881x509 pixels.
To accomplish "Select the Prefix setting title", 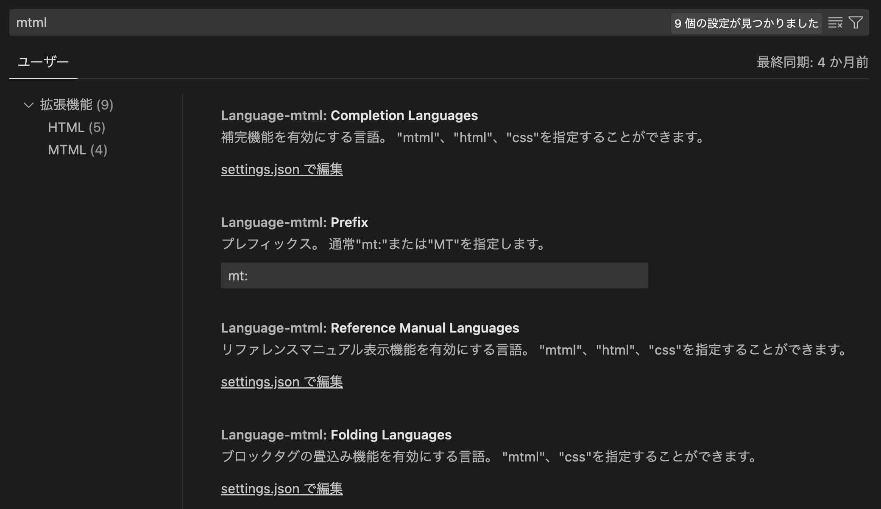I will [294, 222].
